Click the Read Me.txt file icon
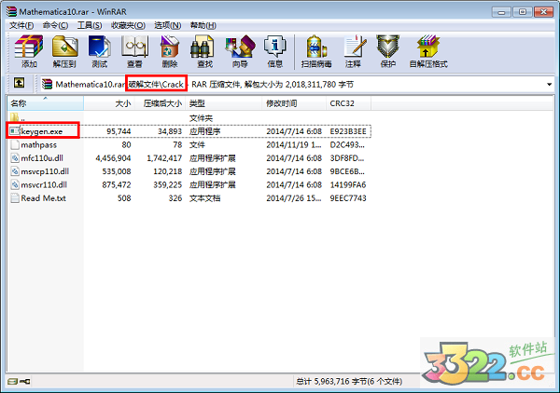Image resolution: width=560 pixels, height=393 pixels. pyautogui.click(x=15, y=198)
